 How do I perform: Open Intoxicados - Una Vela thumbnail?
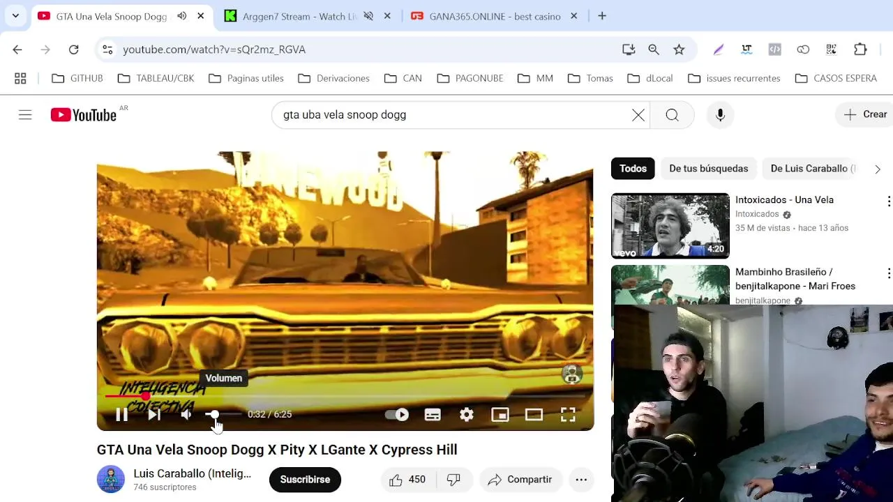click(670, 226)
